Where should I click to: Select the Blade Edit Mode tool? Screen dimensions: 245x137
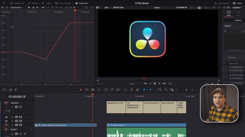coord(93,90)
